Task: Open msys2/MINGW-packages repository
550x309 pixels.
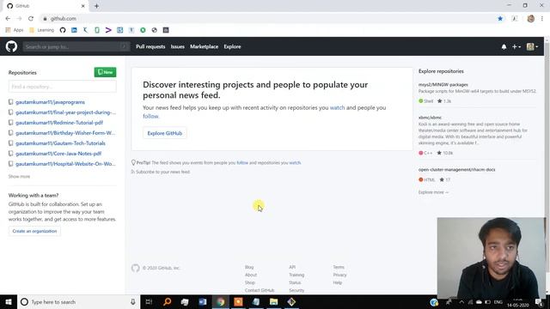Action: pos(443,84)
